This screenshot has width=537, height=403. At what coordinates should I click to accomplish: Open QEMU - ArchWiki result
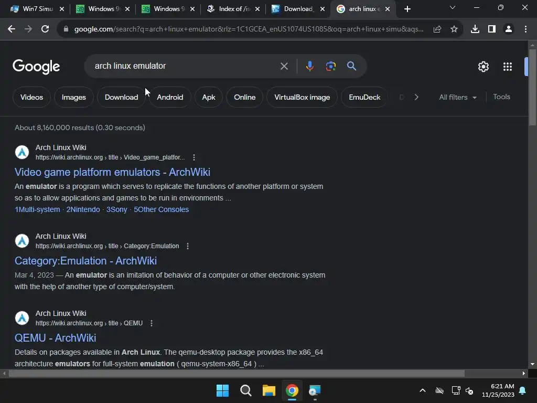55,338
